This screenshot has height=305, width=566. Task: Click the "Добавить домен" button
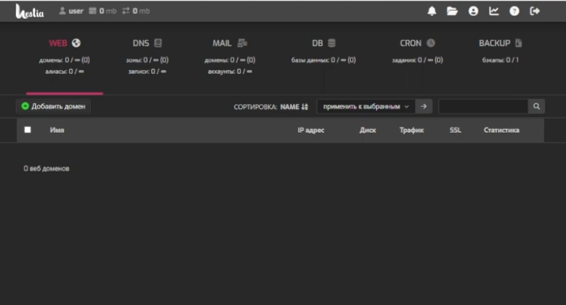(54, 106)
